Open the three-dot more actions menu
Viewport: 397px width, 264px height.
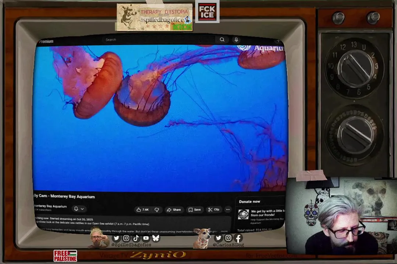pyautogui.click(x=228, y=209)
